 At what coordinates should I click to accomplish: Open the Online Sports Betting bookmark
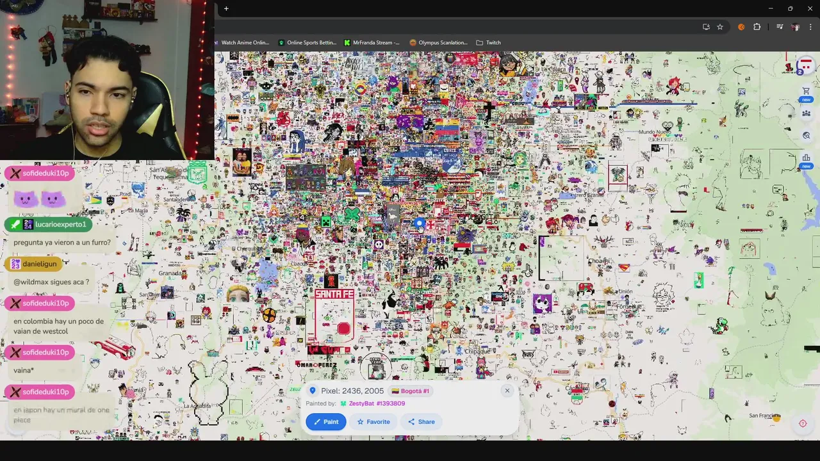tap(307, 43)
